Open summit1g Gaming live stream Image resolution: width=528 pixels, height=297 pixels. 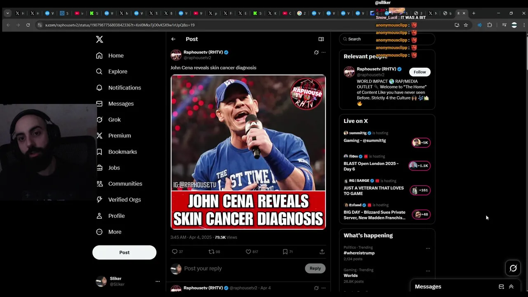387,138
